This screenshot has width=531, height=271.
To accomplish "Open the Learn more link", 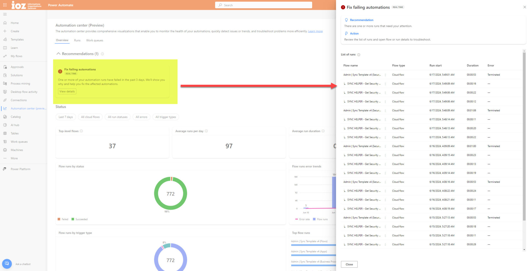I will click(315, 31).
